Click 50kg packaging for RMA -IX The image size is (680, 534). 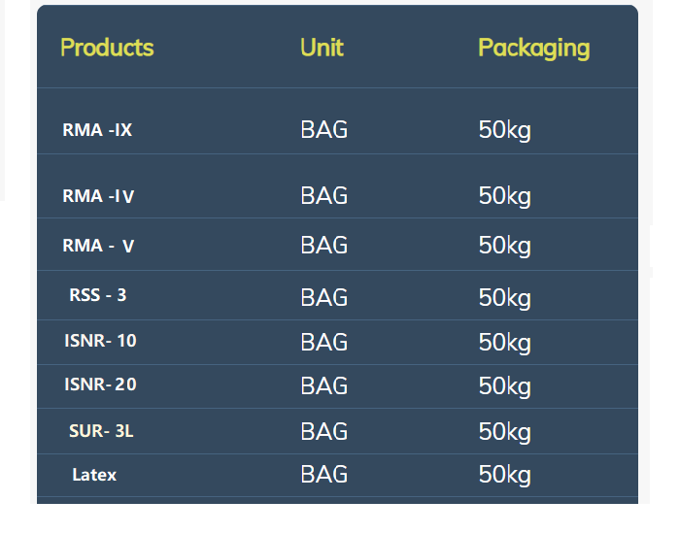[x=504, y=130]
